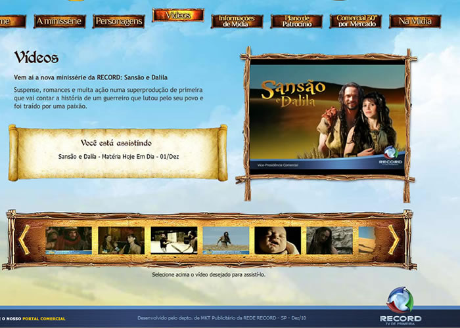Click the right gold carousel arrow
460x328 pixels.
point(394,239)
